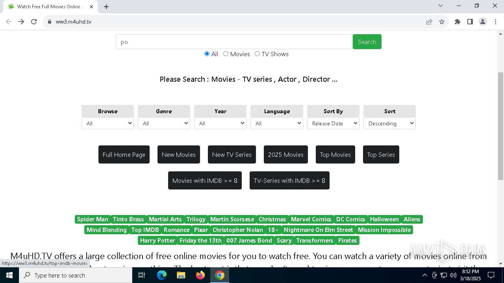The height and width of the screenshot is (283, 504).
Task: Open the Genre dropdown
Action: [x=164, y=123]
